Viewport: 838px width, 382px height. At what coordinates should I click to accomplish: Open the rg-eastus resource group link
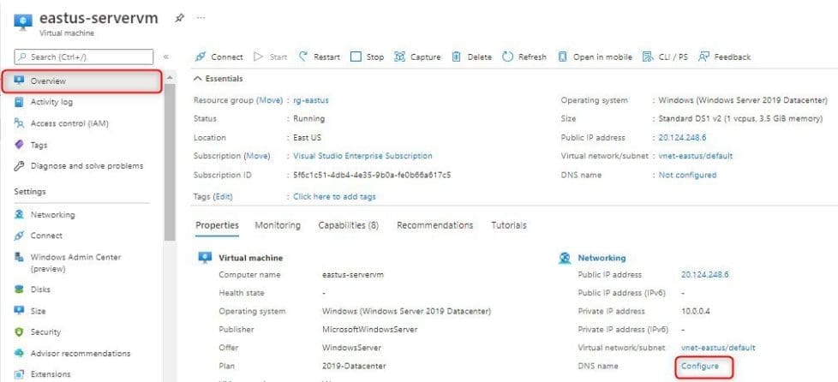[311, 100]
